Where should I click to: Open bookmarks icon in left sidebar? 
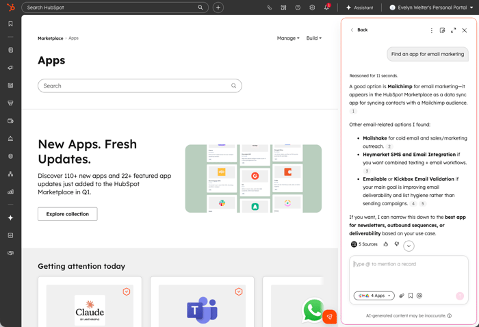(11, 24)
